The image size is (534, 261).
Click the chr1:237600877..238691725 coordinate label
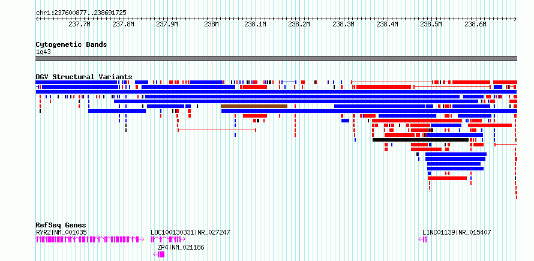click(81, 13)
